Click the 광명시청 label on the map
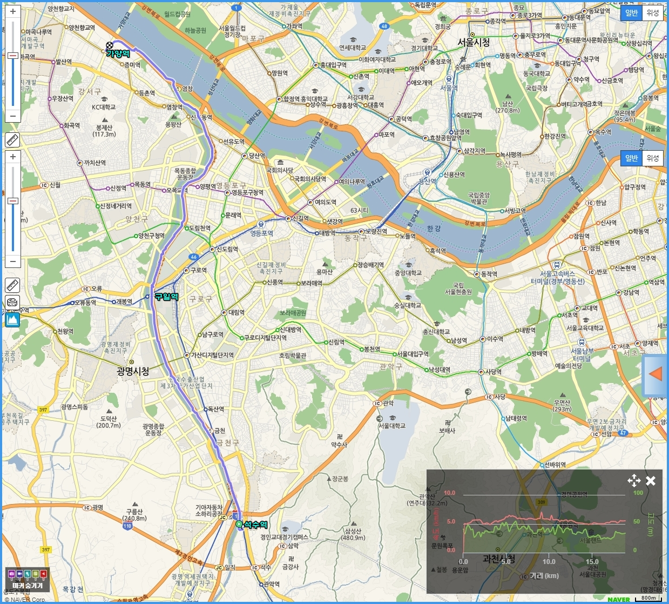Viewport: 669px width, 604px height. point(133,371)
